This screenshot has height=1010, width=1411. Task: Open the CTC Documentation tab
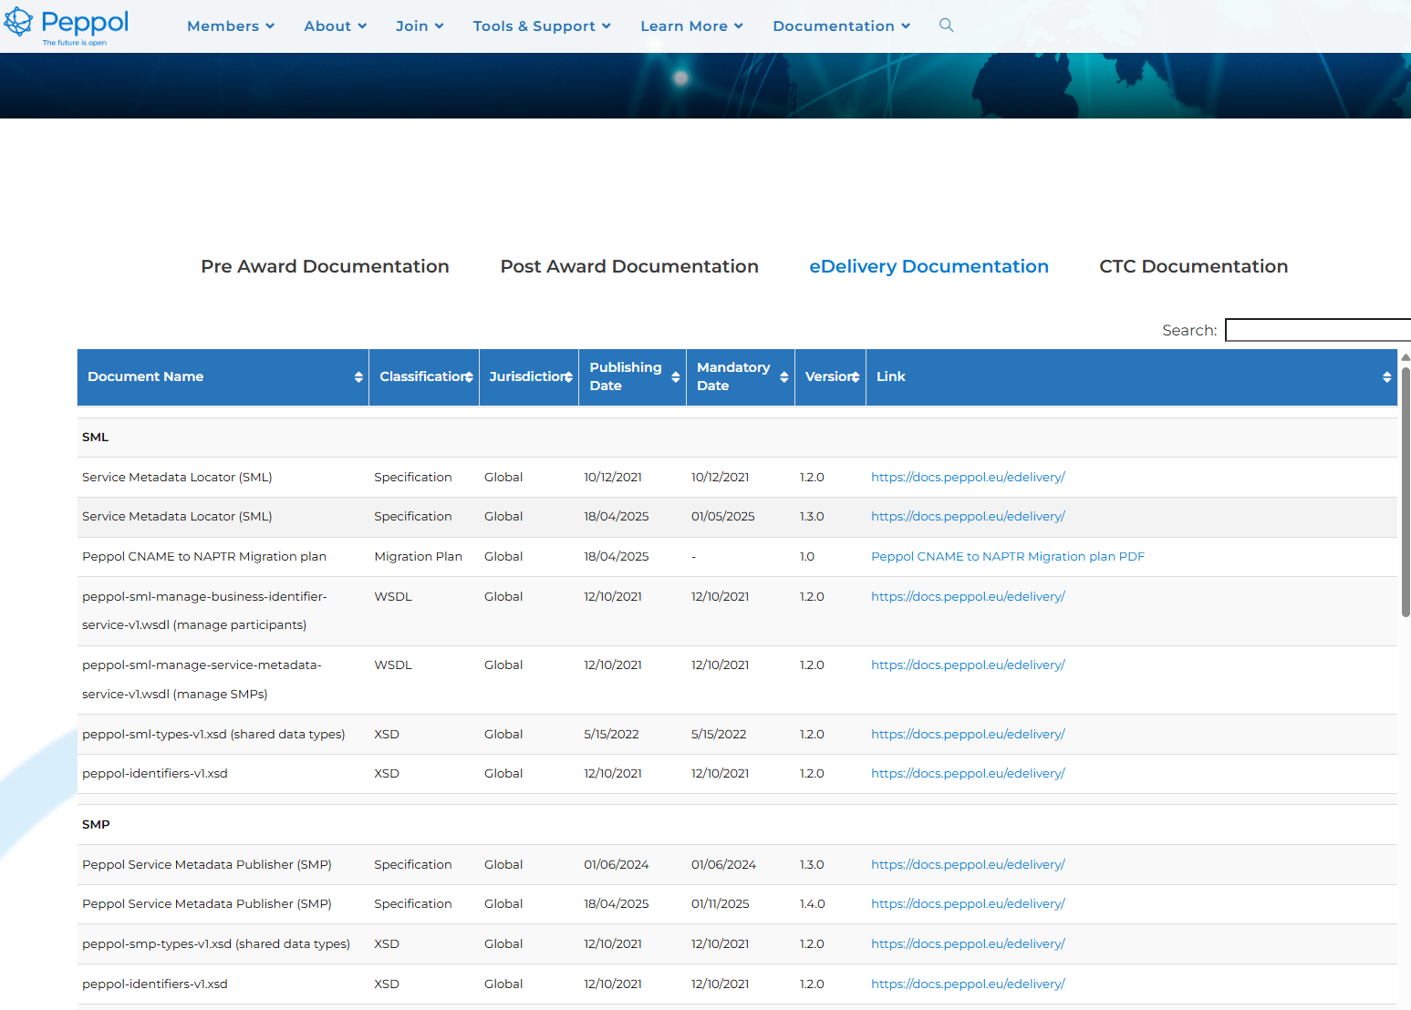click(1193, 266)
